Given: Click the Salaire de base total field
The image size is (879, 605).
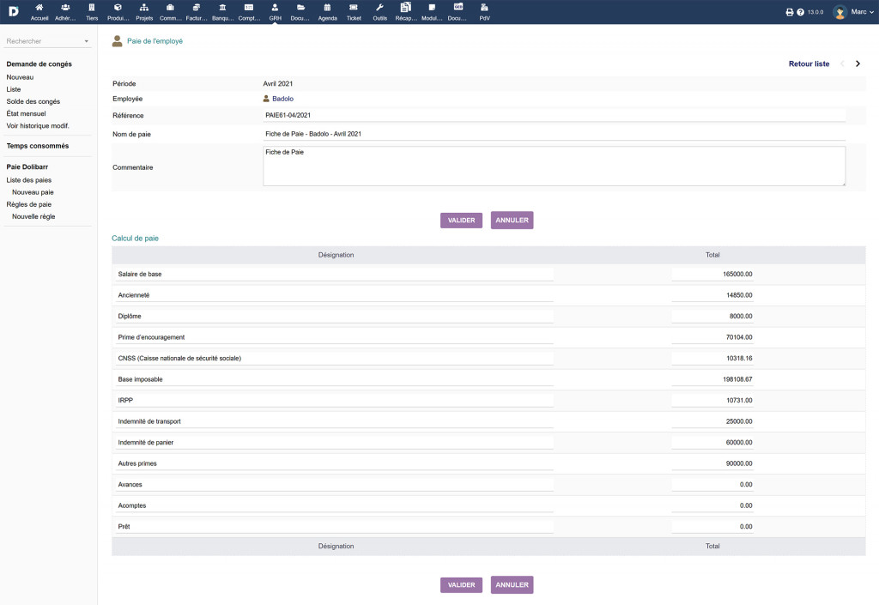Looking at the screenshot, I should pos(712,275).
